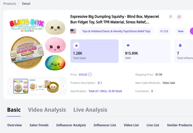193x133 pixels.
Task: Click the pie chart analysis icon by the title
Action: pyautogui.click(x=171, y=17)
